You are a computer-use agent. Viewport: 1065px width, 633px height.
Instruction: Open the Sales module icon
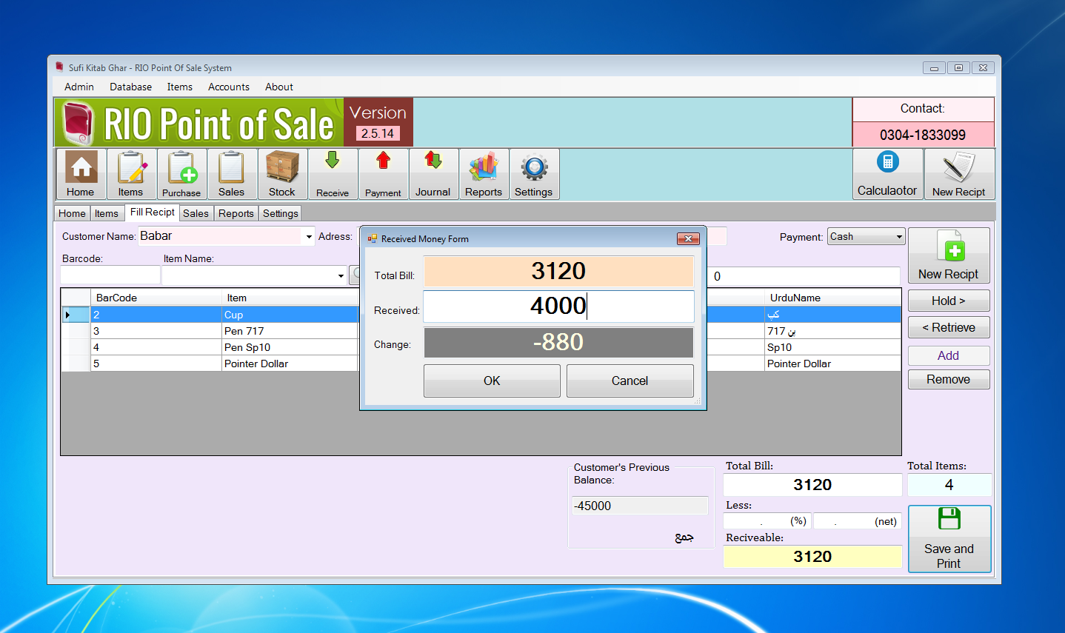click(x=232, y=173)
